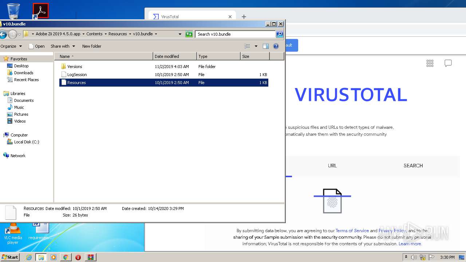The height and width of the screenshot is (262, 466).
Task: Open a new browser tab
Action: (244, 17)
